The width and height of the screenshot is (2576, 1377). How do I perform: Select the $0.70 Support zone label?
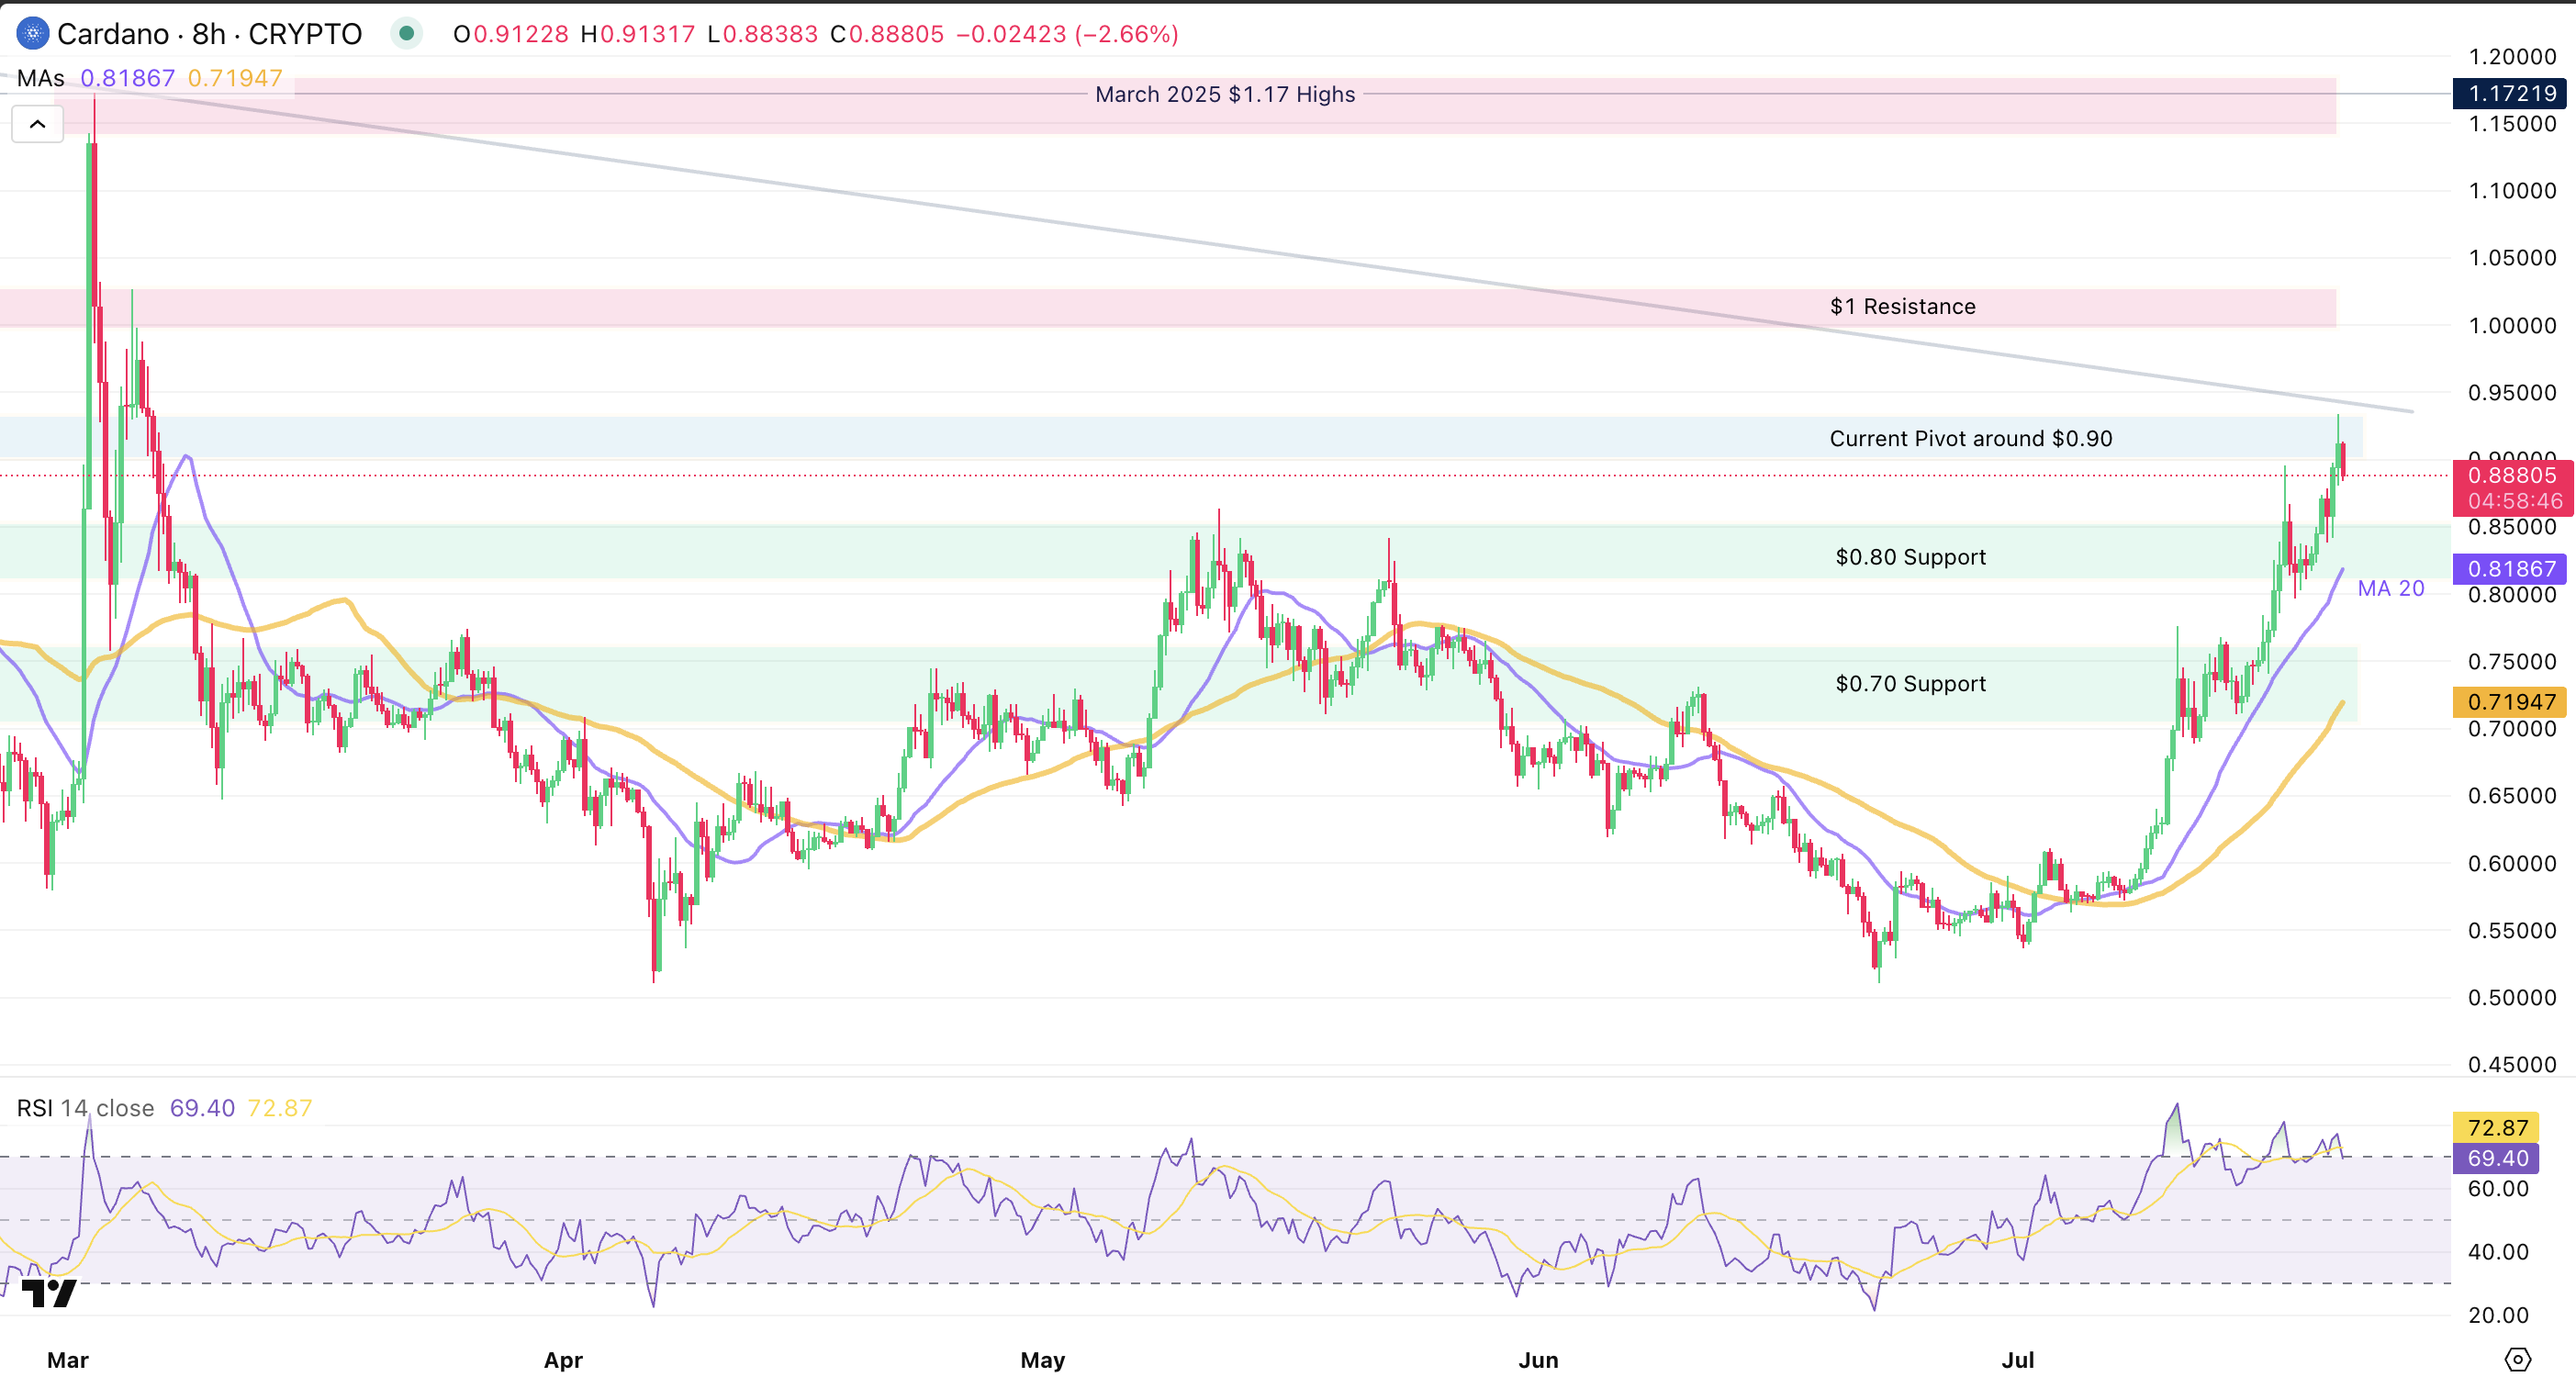coord(1910,683)
